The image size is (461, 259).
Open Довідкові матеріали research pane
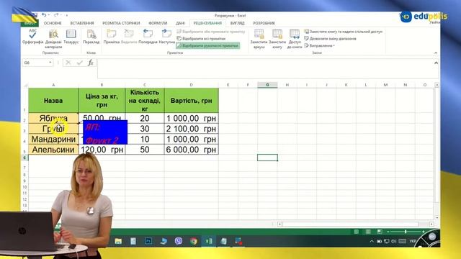click(x=53, y=38)
